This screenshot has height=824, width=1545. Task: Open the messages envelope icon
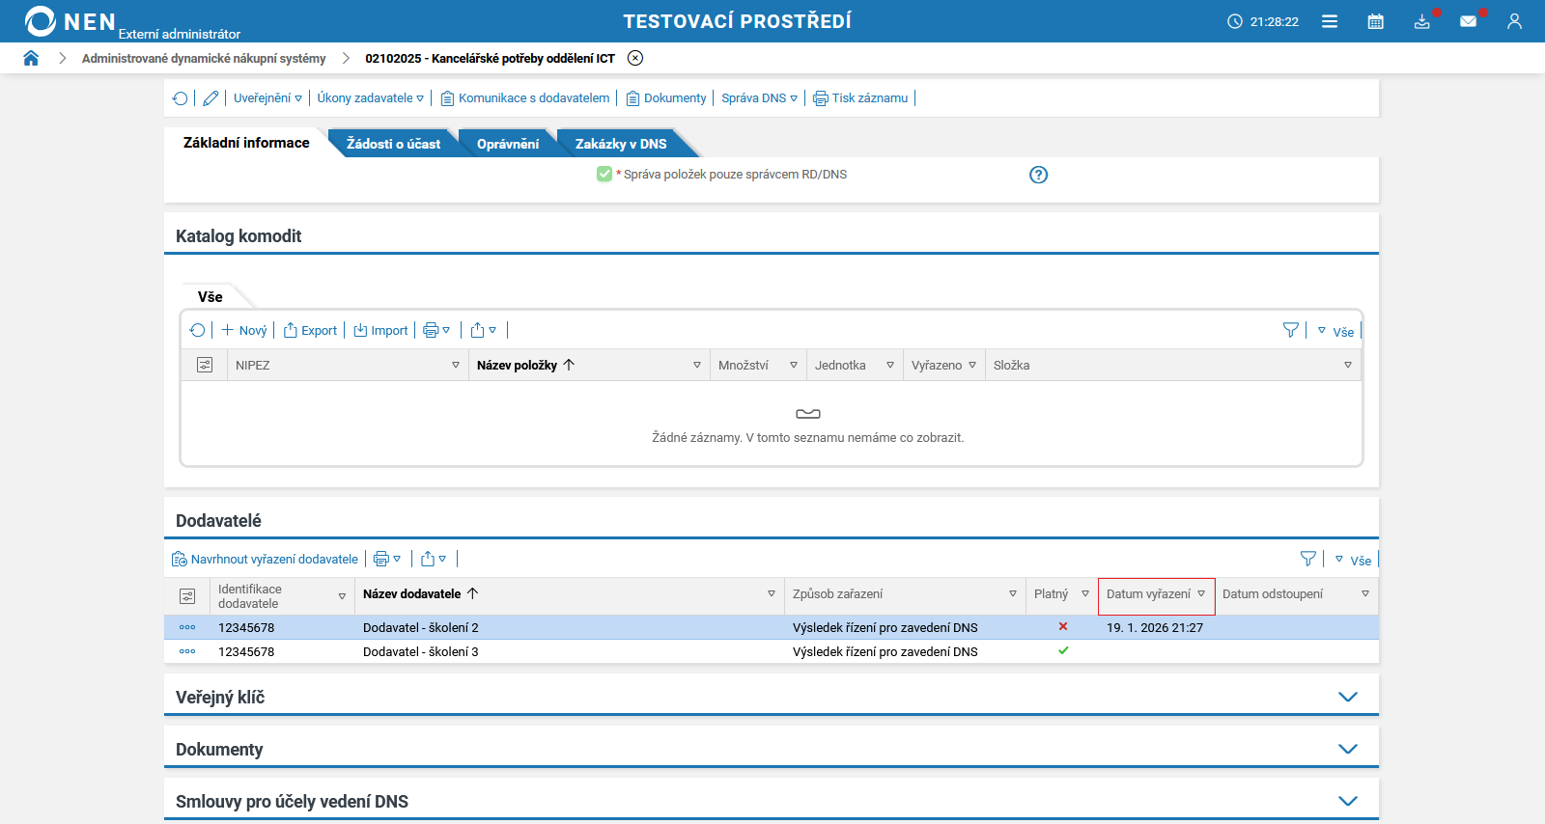[1468, 21]
